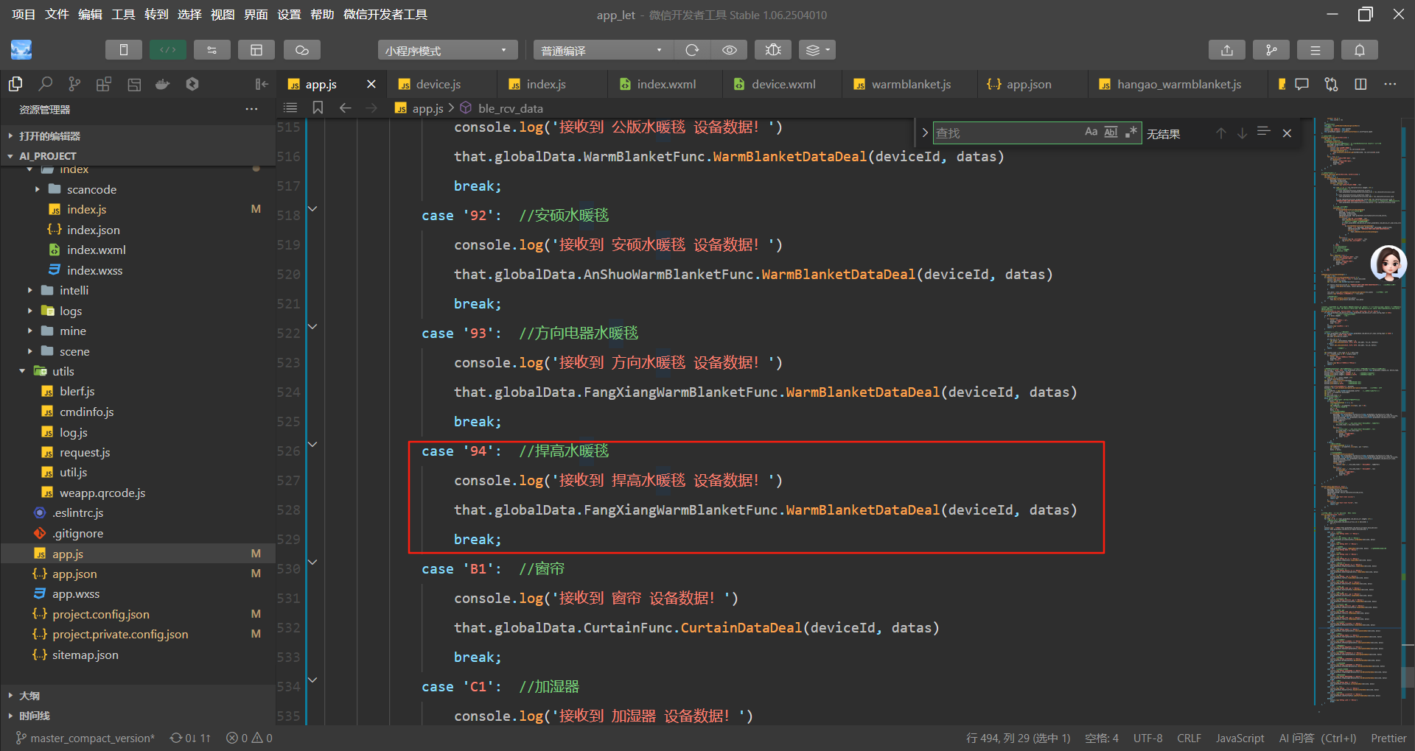
Task: Click the master_compact_version branch in the status bar
Action: click(85, 738)
